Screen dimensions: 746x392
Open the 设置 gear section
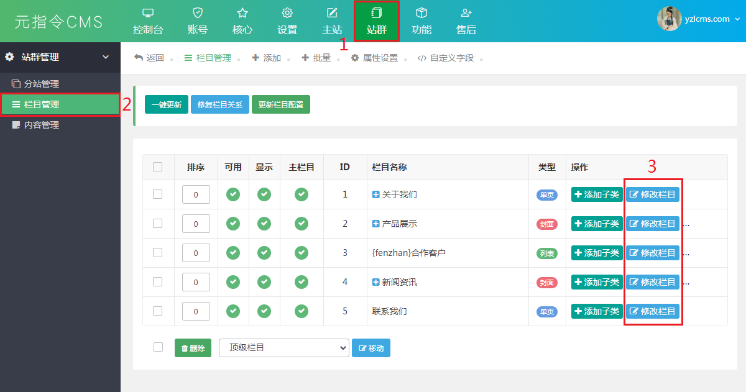(x=287, y=21)
